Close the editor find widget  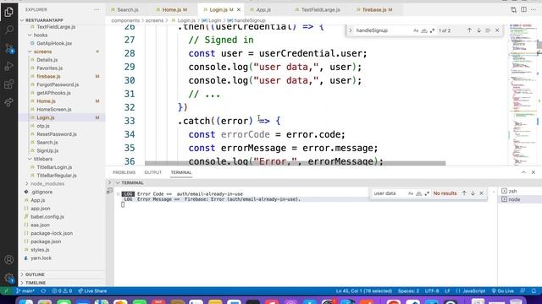(497, 30)
